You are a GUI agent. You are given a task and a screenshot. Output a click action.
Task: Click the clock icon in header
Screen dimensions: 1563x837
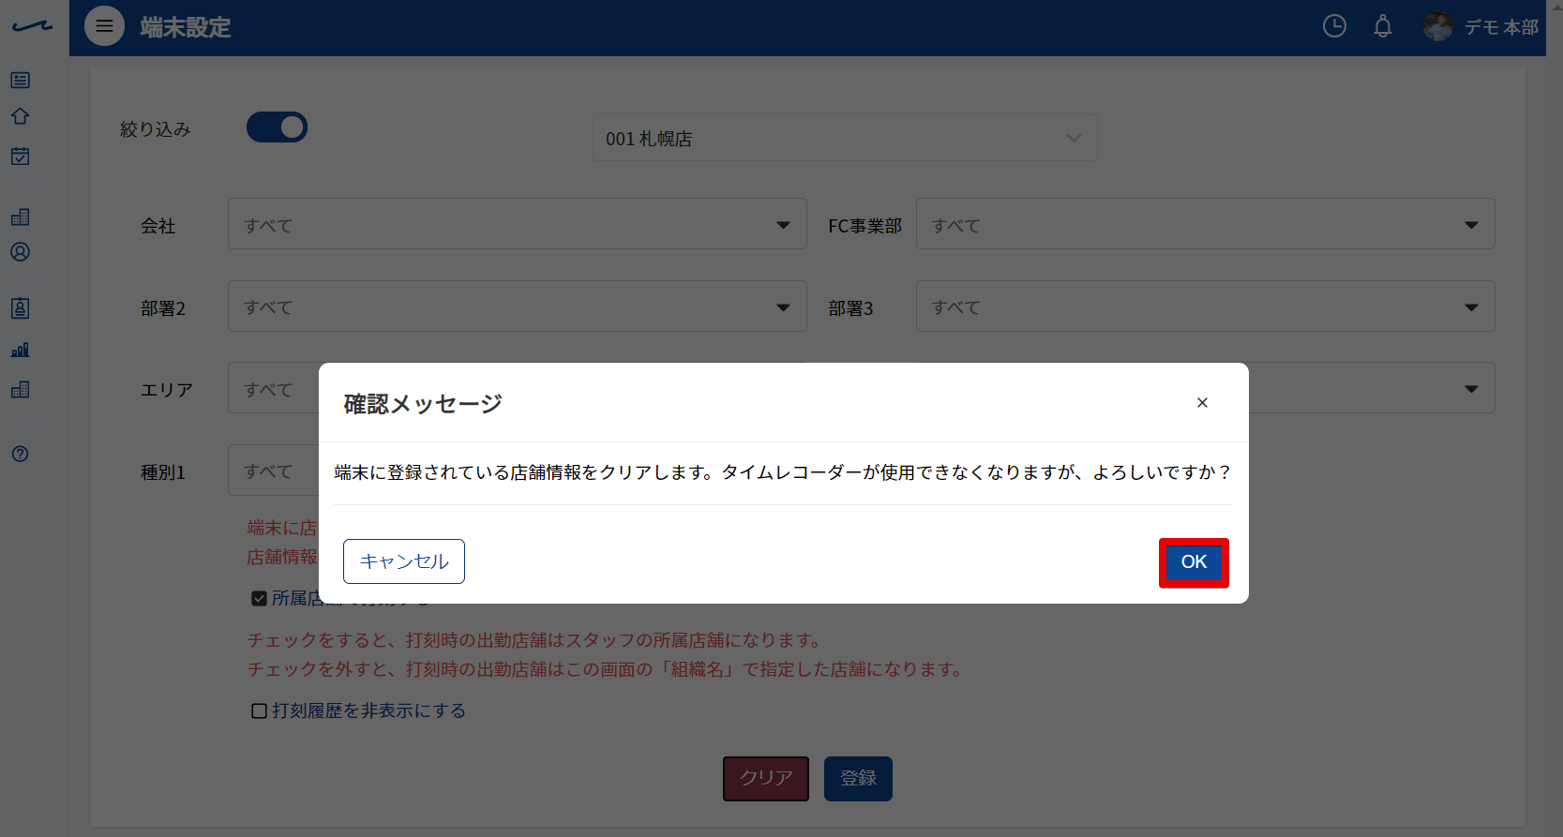1334,26
